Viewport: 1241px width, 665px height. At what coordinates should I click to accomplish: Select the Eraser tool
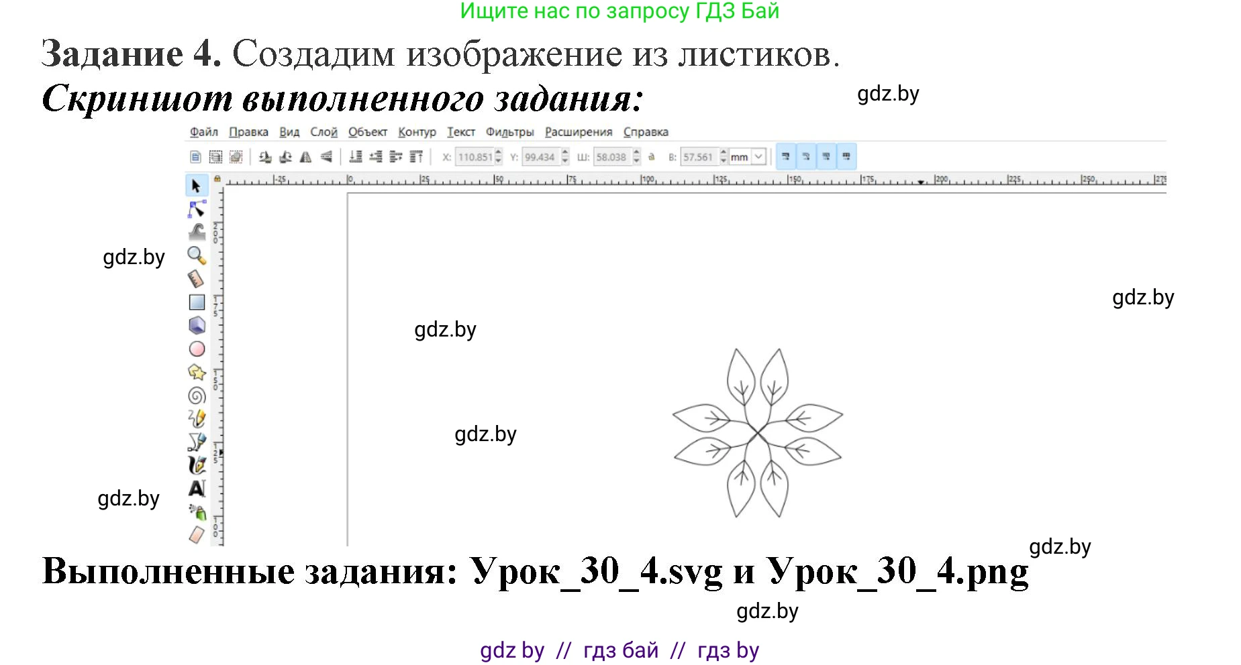(197, 534)
